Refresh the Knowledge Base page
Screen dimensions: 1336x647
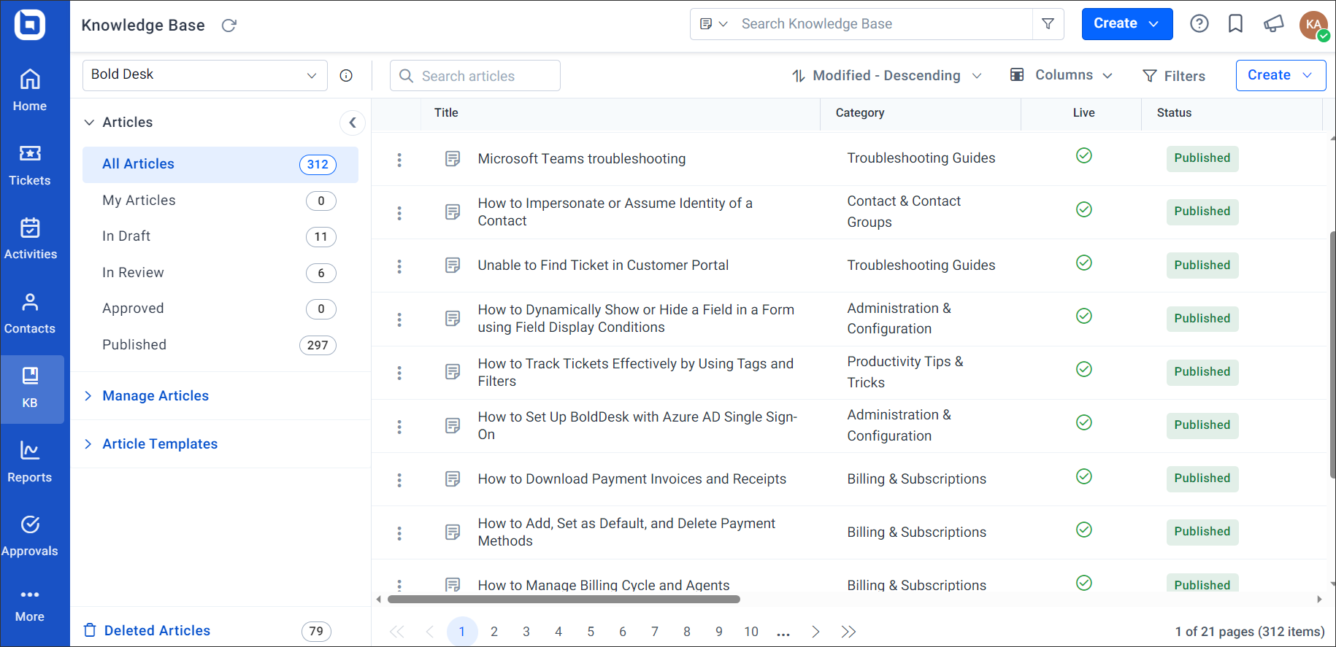point(229,26)
